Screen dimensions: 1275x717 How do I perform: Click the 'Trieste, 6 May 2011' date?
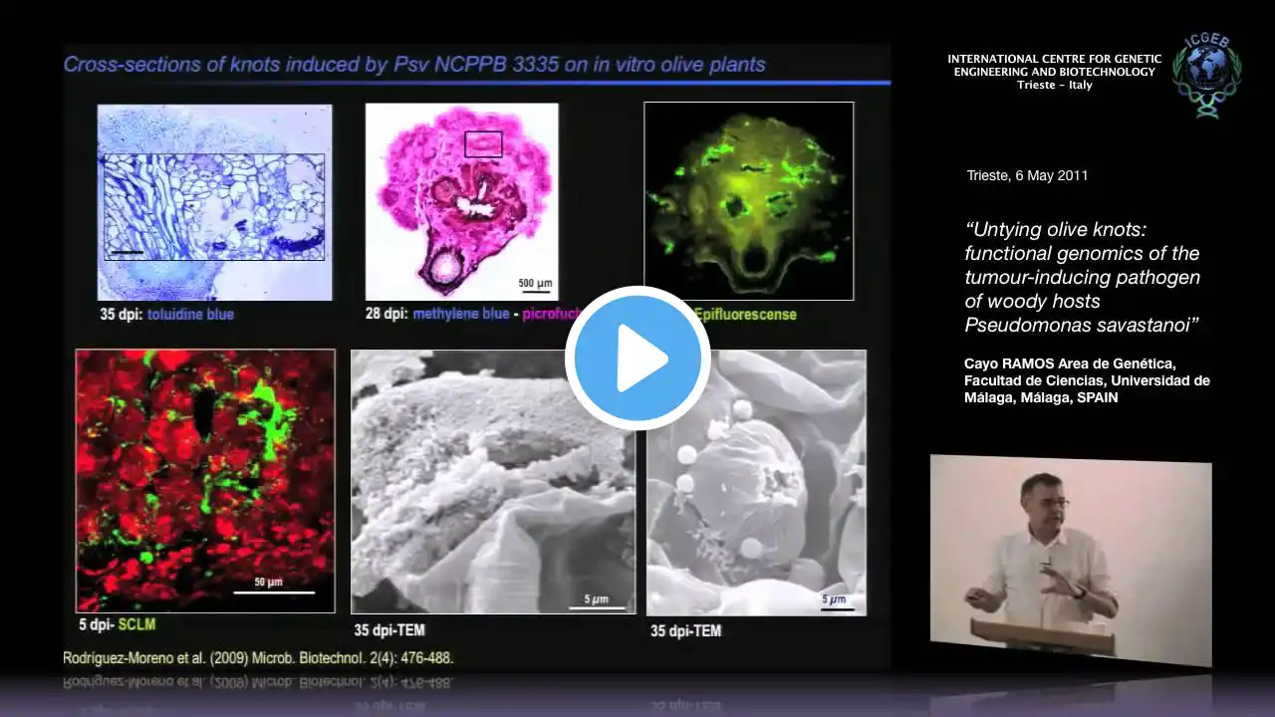pyautogui.click(x=1027, y=175)
